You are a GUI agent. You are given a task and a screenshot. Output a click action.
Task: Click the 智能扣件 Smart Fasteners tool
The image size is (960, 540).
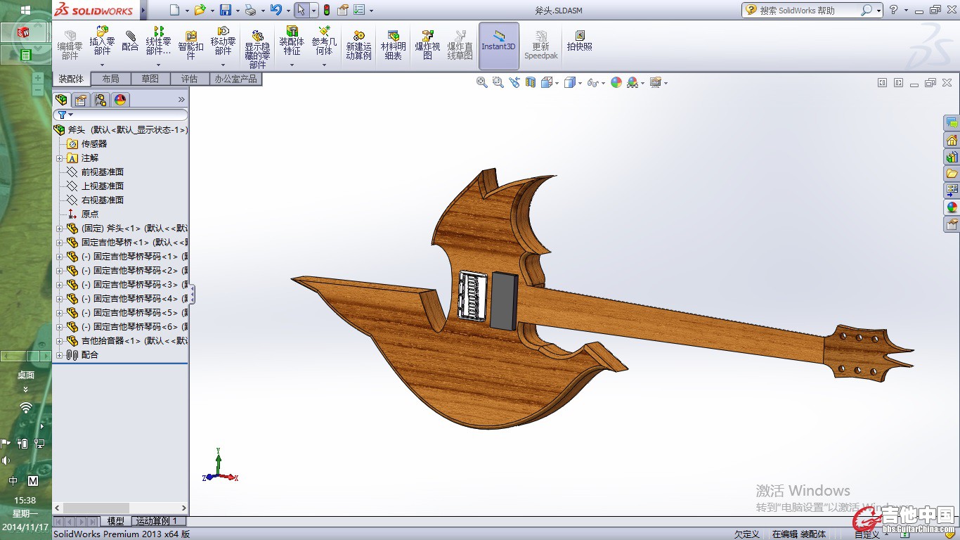click(190, 45)
